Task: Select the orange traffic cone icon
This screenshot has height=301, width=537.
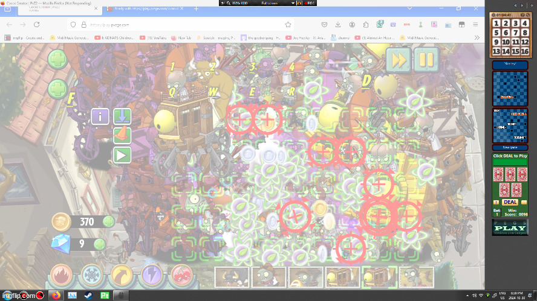Action: [x=122, y=135]
